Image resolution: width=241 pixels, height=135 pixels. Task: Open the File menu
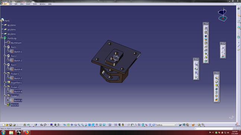[x=10, y=4]
